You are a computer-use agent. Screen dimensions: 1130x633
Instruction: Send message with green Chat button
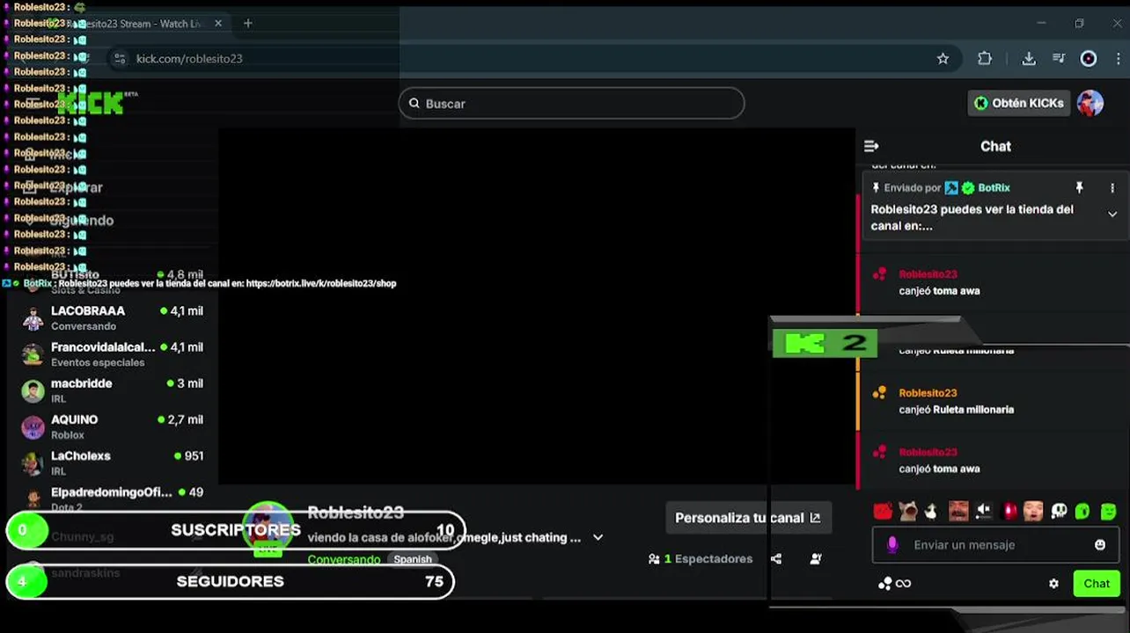[1097, 584]
